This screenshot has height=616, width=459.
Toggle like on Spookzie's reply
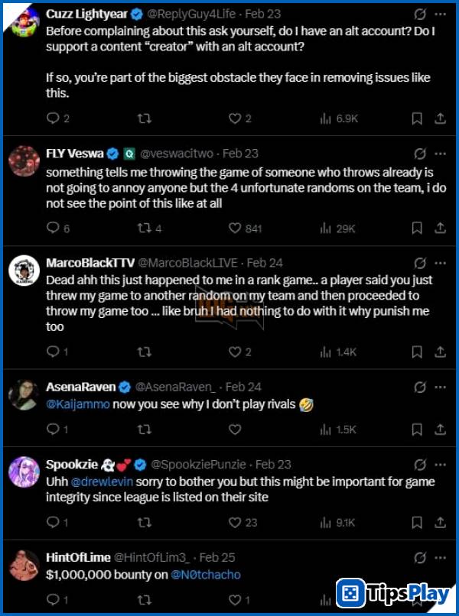(x=234, y=522)
